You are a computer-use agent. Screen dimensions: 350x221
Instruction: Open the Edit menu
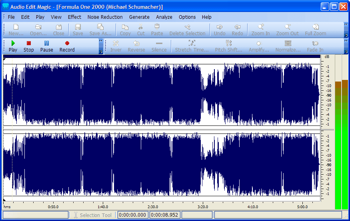pos(25,17)
